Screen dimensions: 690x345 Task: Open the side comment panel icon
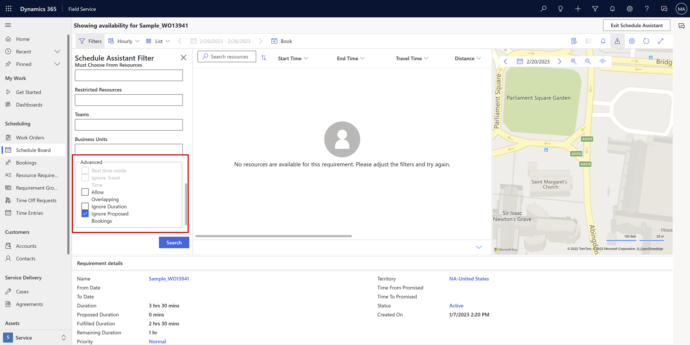click(681, 26)
